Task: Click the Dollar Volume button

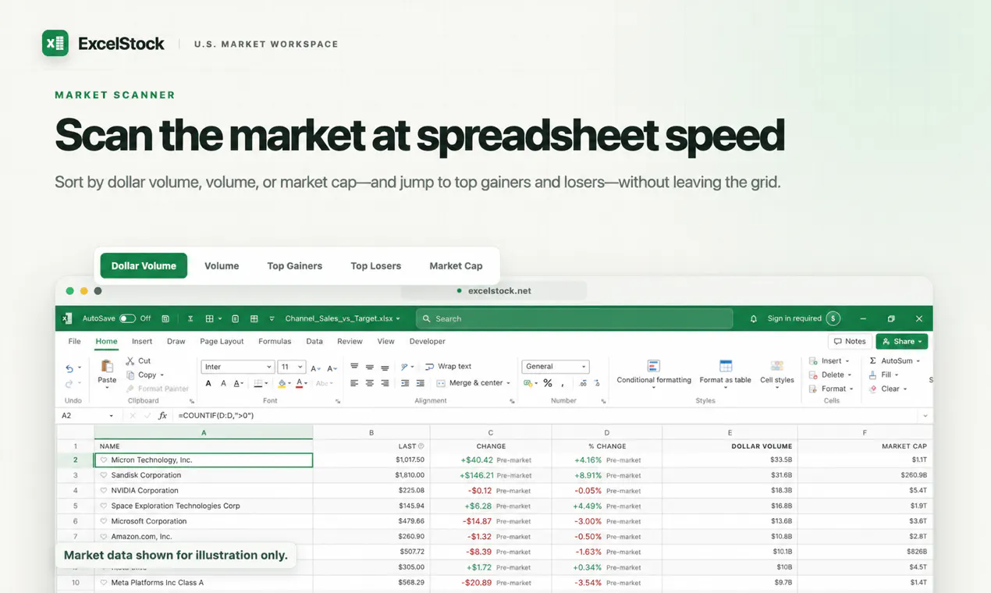Action: pyautogui.click(x=144, y=266)
